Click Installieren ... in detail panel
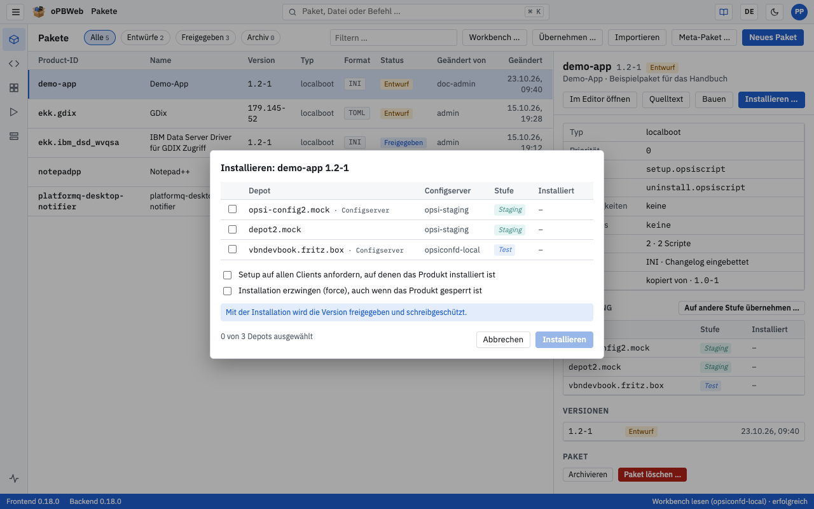Screen dimensions: 814x509 click(771, 99)
